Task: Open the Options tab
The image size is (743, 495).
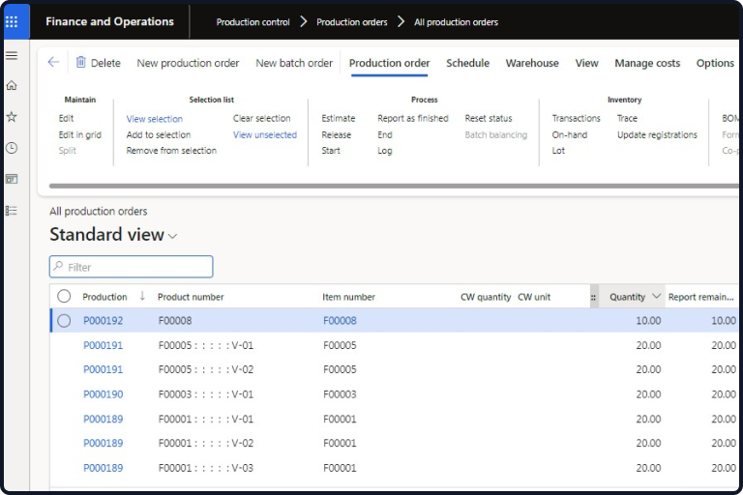Action: [715, 63]
